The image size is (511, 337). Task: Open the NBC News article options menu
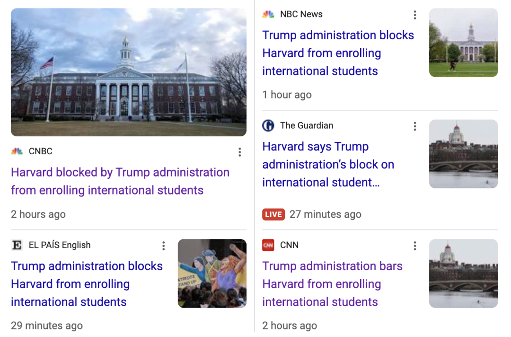(x=415, y=15)
